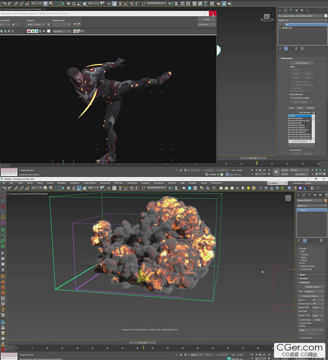The image size is (328, 360).
Task: Enable Invert Volume checkbox
Action: point(300,338)
